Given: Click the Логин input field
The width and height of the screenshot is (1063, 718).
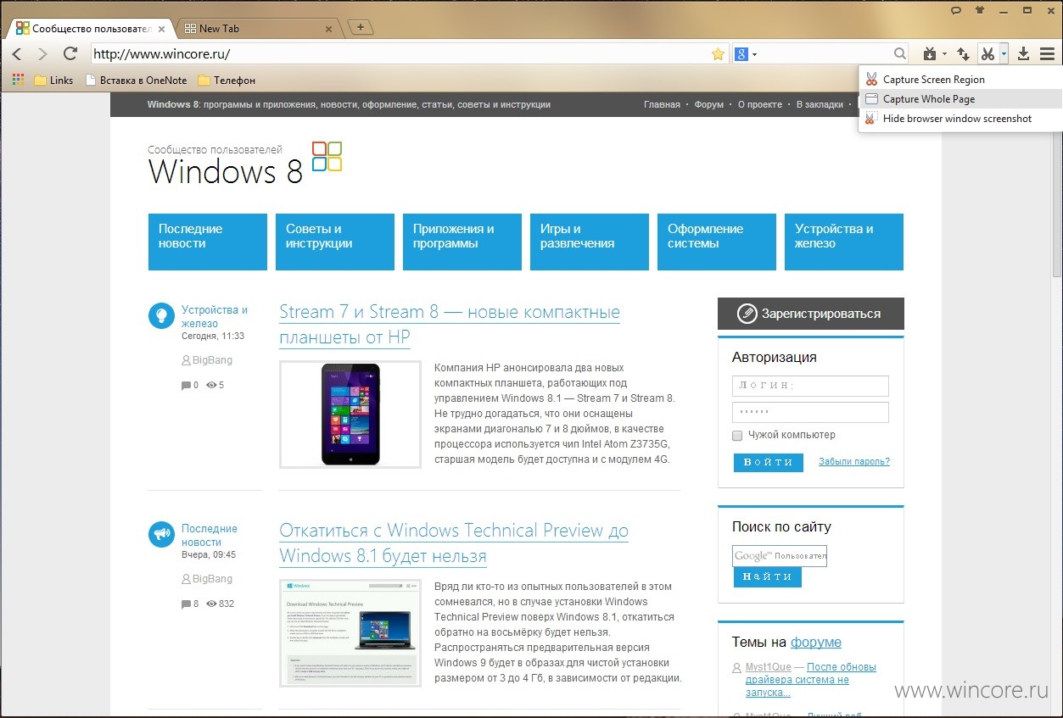Looking at the screenshot, I should click(x=810, y=386).
